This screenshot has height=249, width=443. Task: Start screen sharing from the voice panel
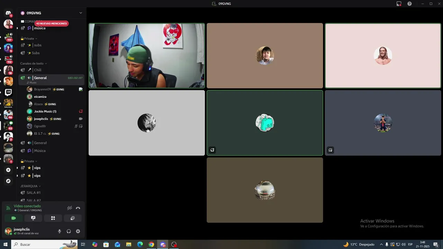pyautogui.click(x=33, y=218)
